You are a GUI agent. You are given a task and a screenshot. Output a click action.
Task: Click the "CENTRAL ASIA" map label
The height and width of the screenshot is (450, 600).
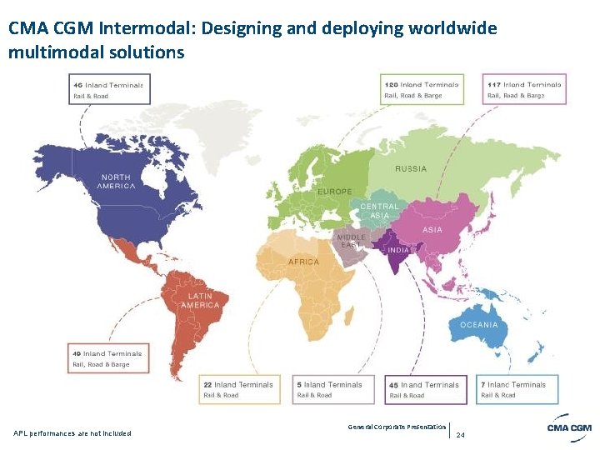pos(379,211)
